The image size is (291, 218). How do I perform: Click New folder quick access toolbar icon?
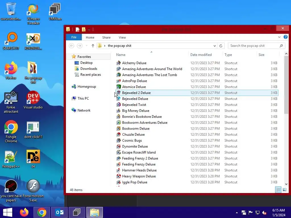[x=84, y=29]
